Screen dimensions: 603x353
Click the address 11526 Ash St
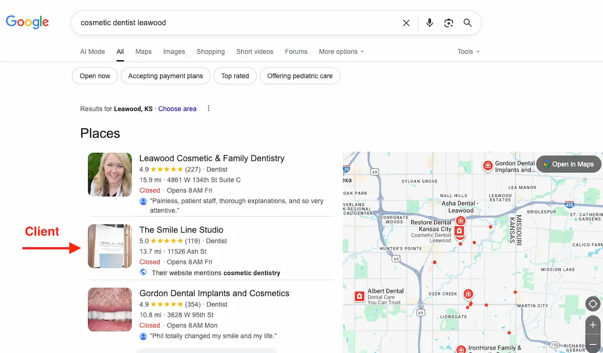(187, 251)
